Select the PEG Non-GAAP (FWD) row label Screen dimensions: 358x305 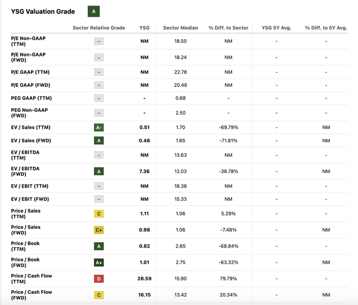point(30,113)
